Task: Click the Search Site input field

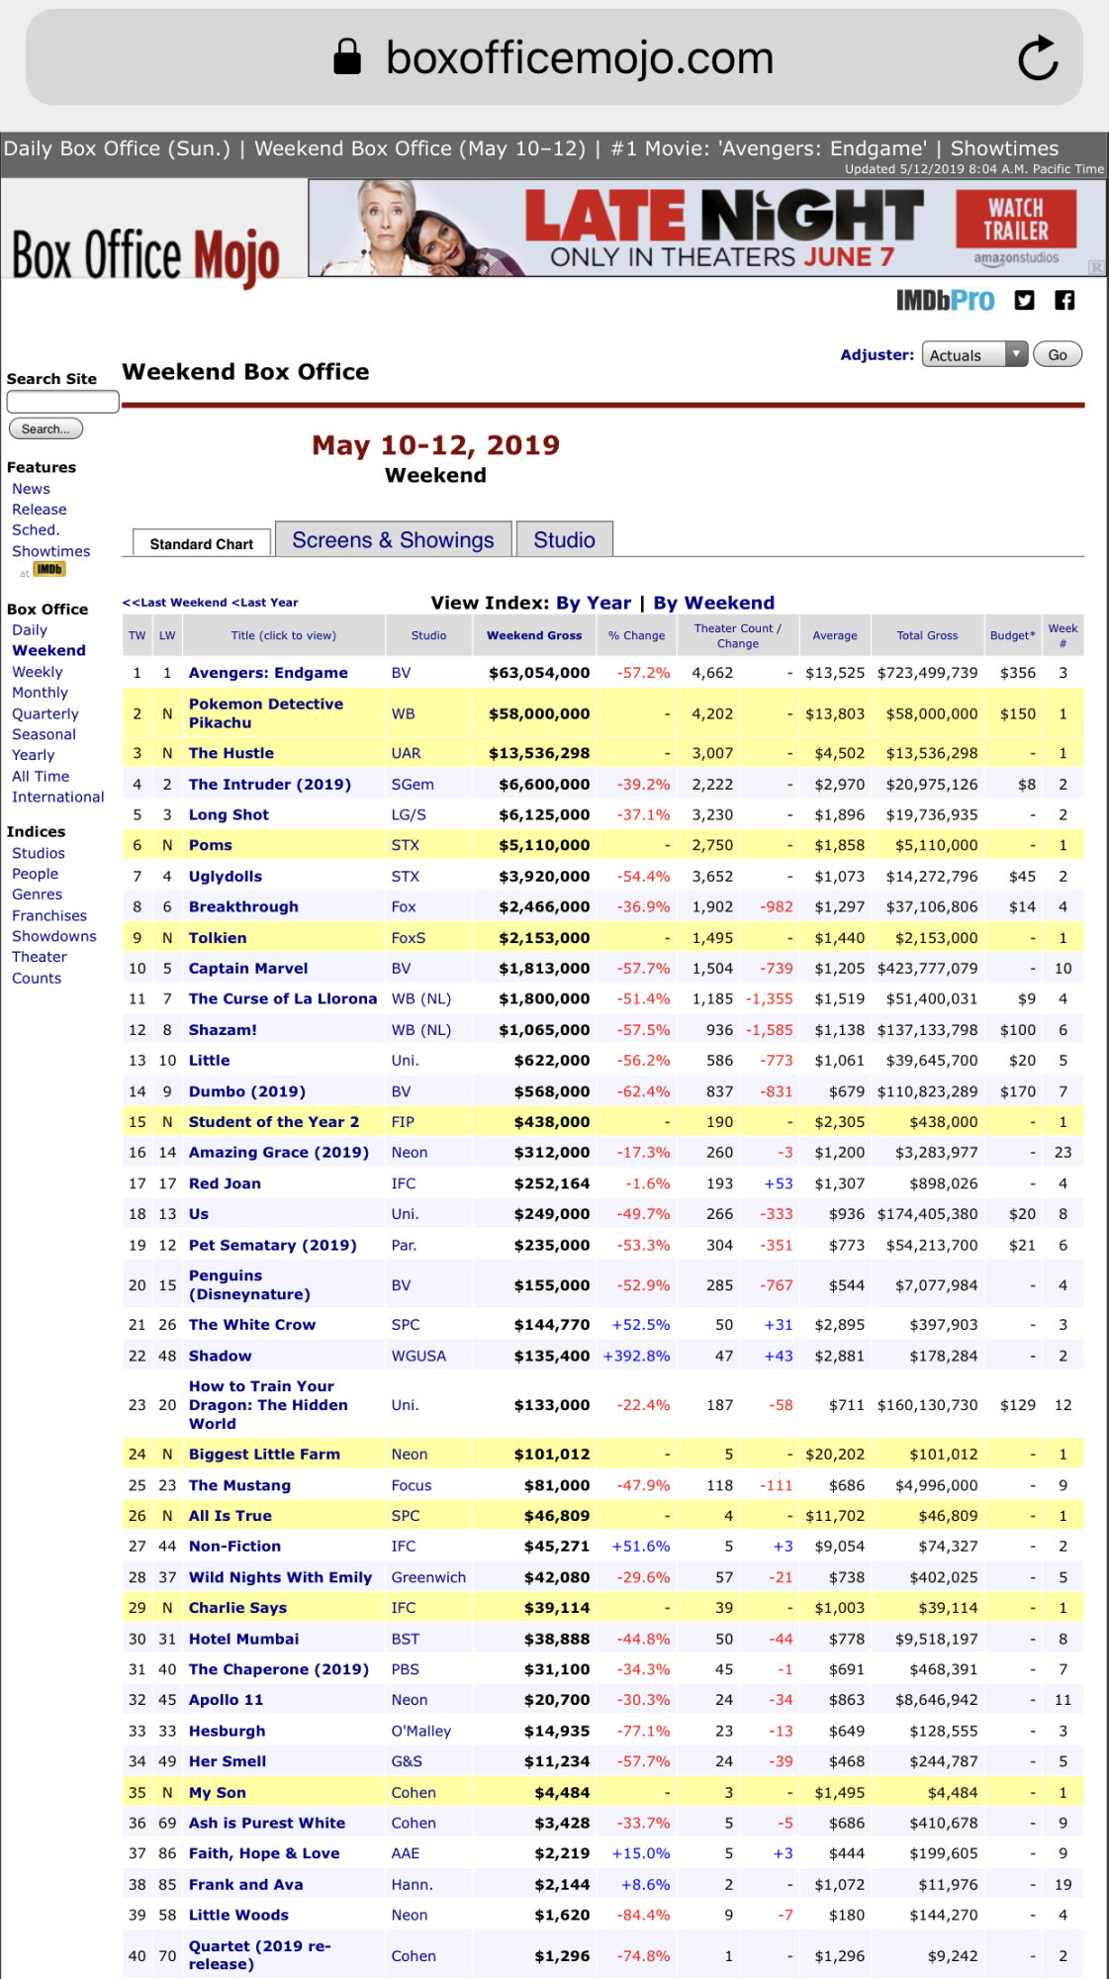Action: 62,401
